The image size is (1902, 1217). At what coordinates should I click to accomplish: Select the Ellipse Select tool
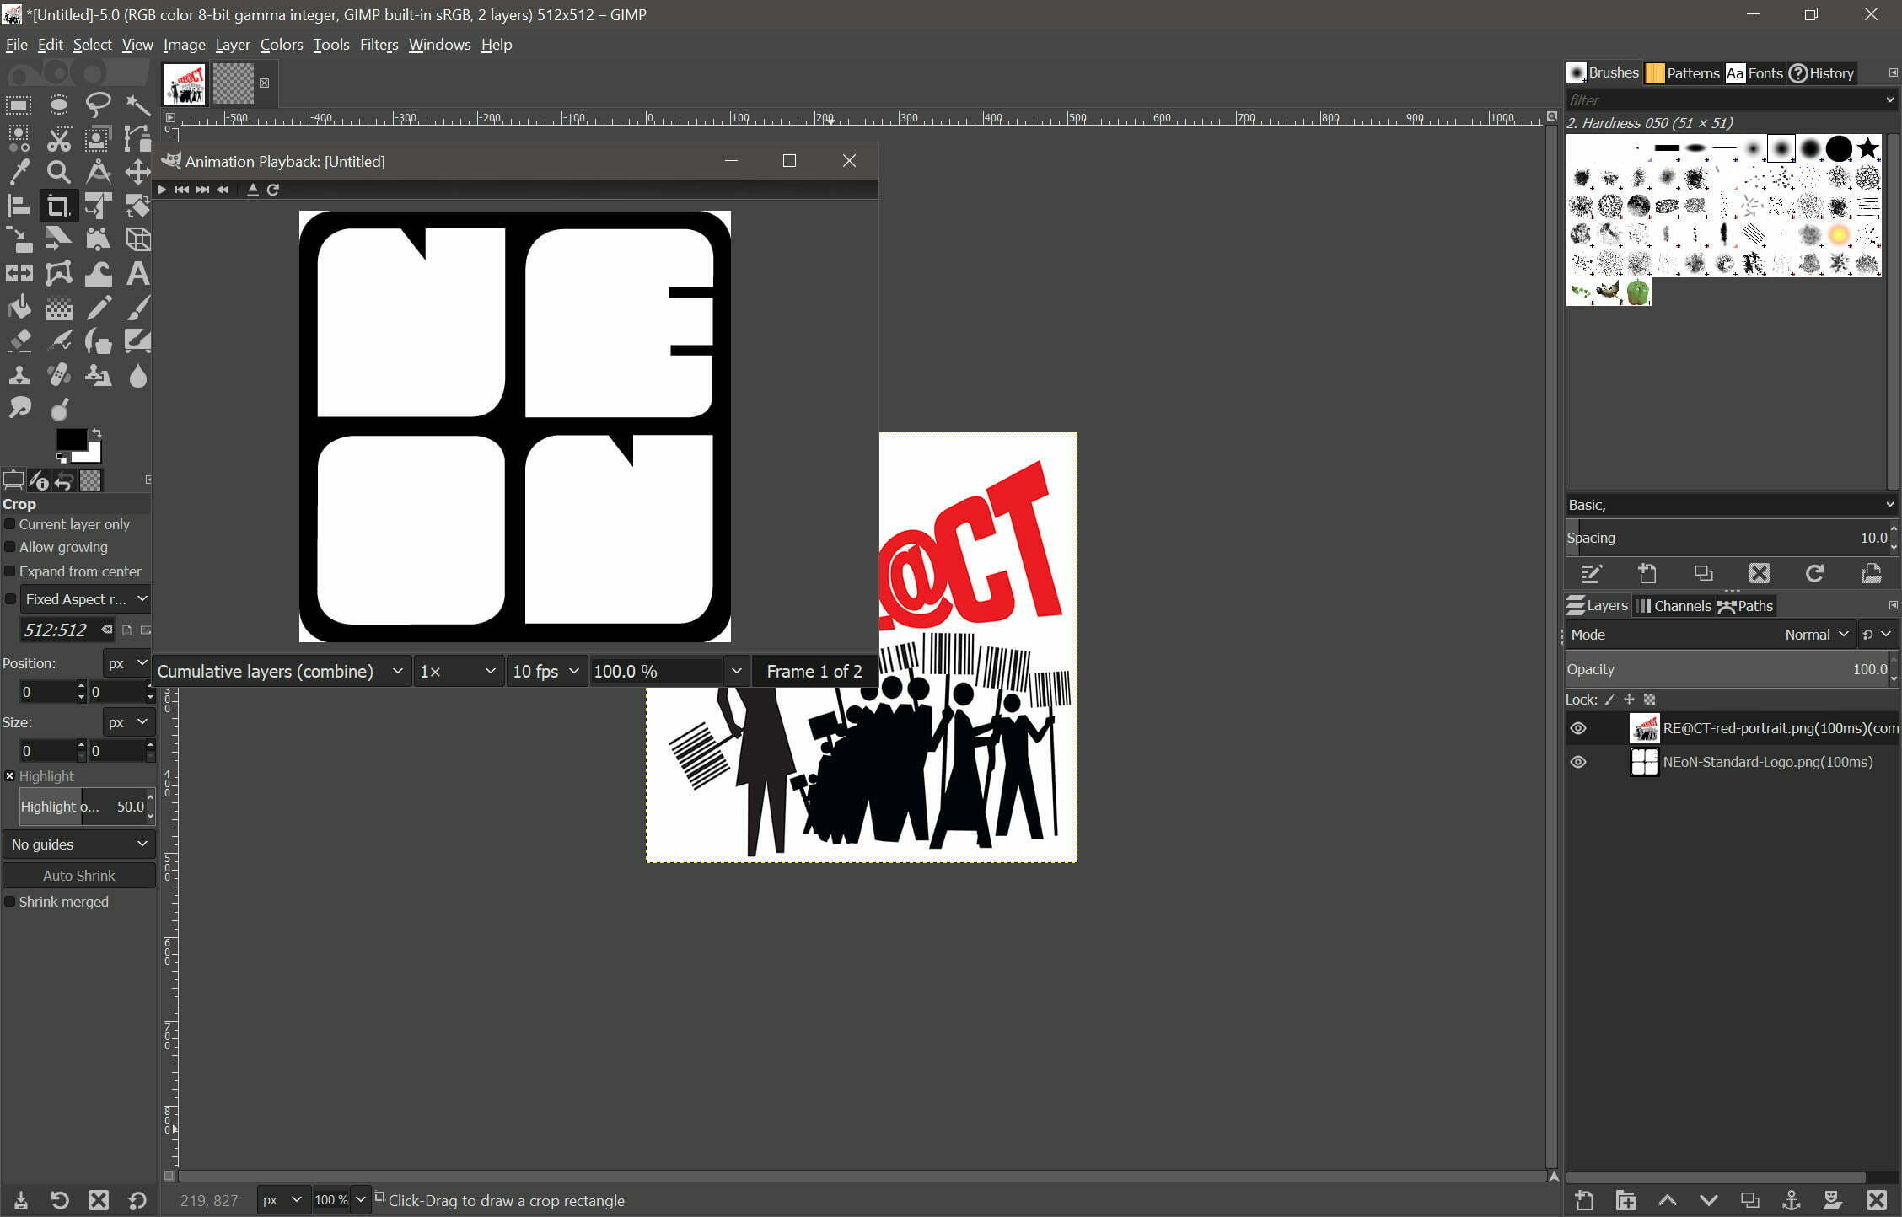[x=58, y=105]
